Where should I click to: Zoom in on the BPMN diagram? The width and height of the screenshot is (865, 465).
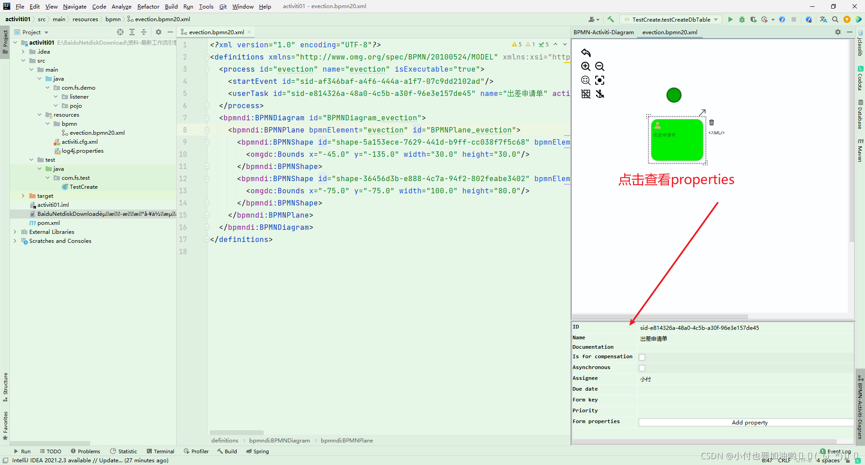pos(586,66)
